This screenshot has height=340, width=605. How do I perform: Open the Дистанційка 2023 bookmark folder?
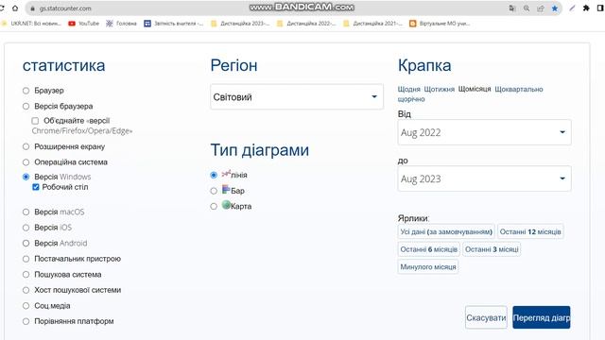pyautogui.click(x=240, y=24)
